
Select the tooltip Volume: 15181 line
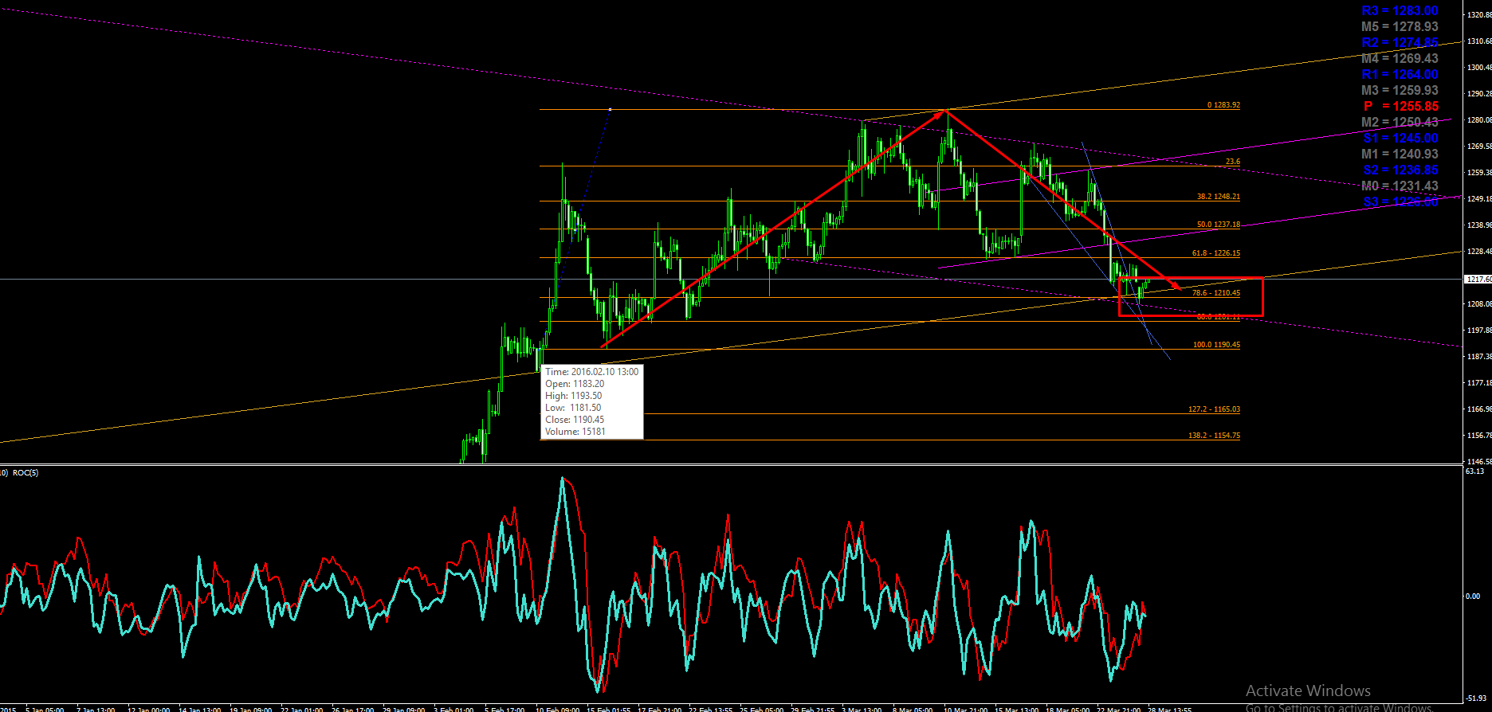pos(575,432)
